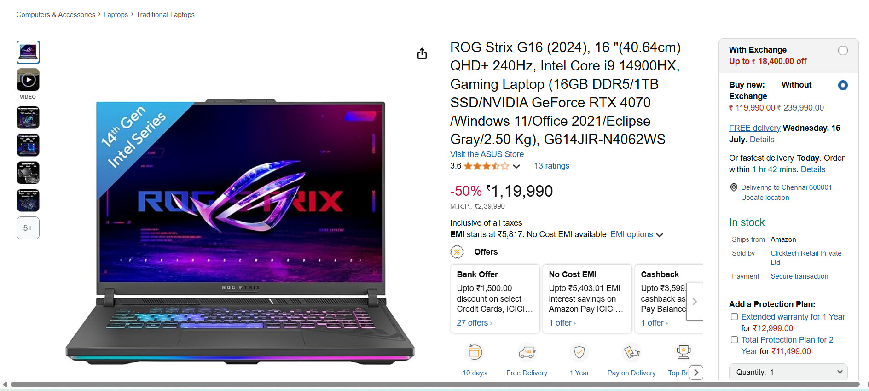This screenshot has height=391, width=869.
Task: Select Buy new Without Exchange radio
Action: coord(843,85)
